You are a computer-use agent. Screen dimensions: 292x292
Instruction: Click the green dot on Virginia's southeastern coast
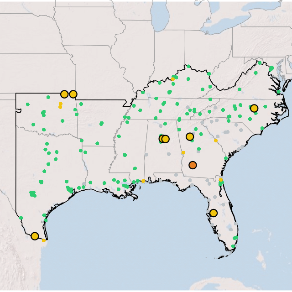278,92
